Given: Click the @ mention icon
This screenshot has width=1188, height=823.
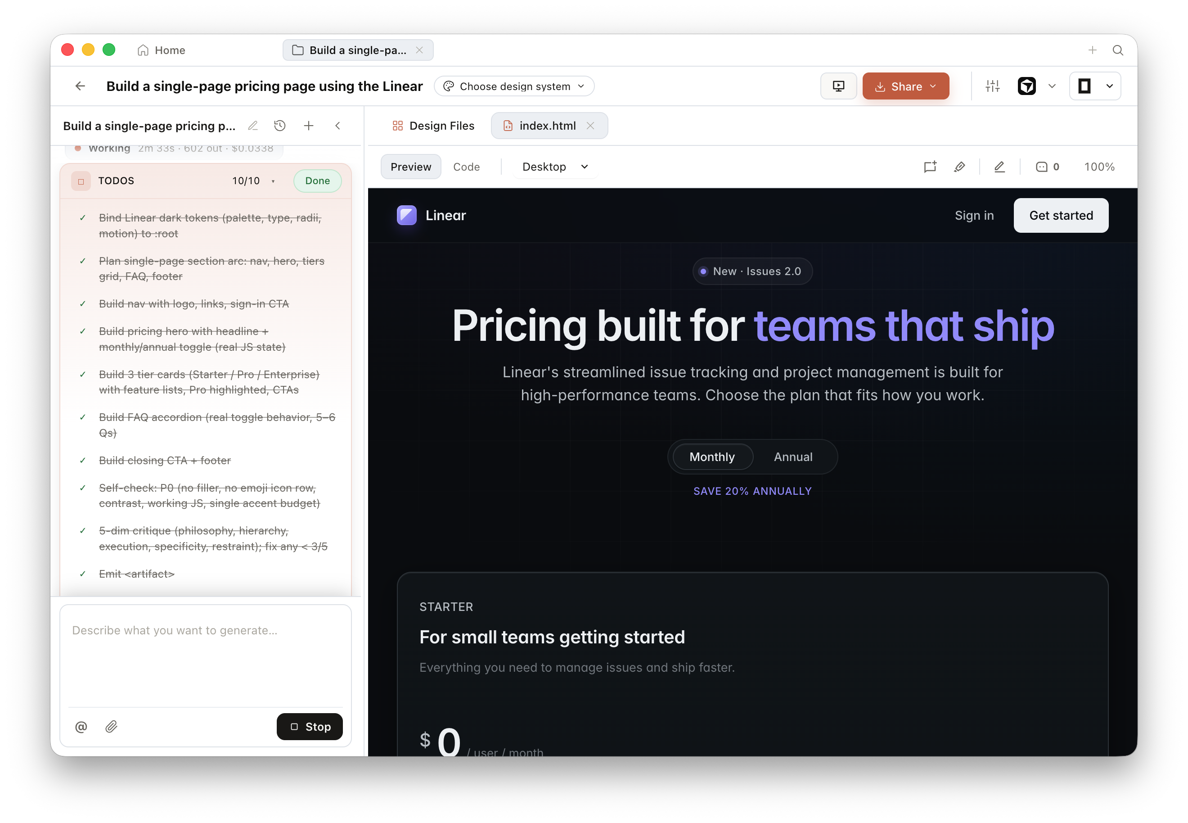Looking at the screenshot, I should coord(81,727).
